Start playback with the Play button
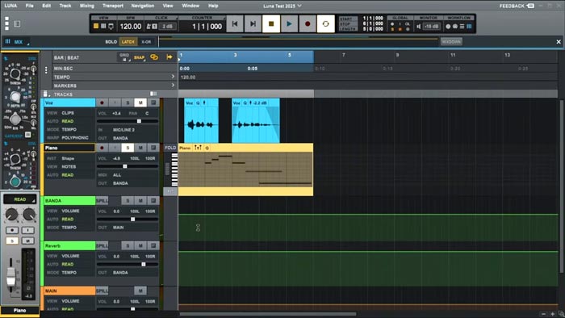This screenshot has height=318, width=565. (x=289, y=23)
